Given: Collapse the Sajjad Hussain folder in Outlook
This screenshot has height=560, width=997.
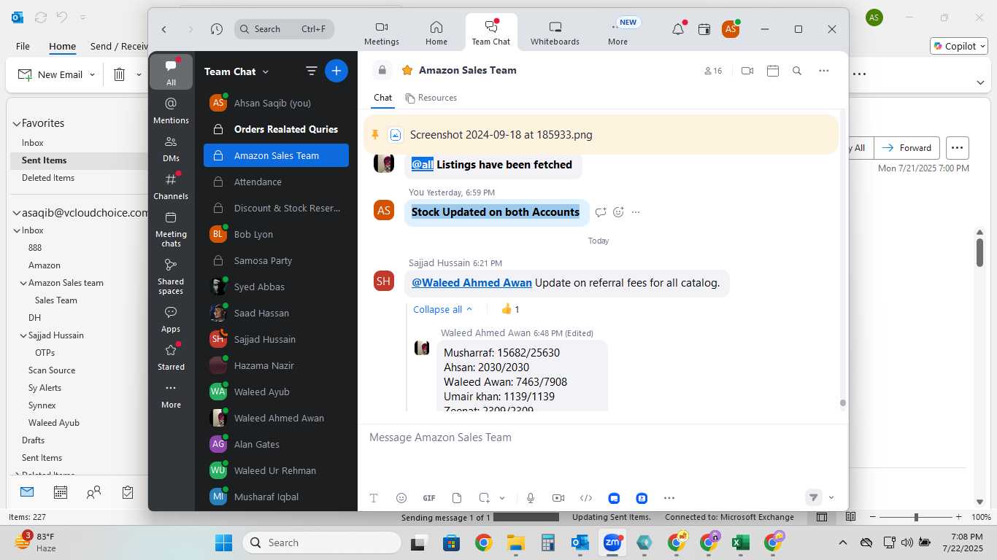Looking at the screenshot, I should click(23, 335).
